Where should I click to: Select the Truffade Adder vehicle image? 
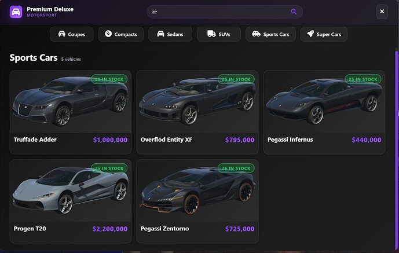coord(71,101)
